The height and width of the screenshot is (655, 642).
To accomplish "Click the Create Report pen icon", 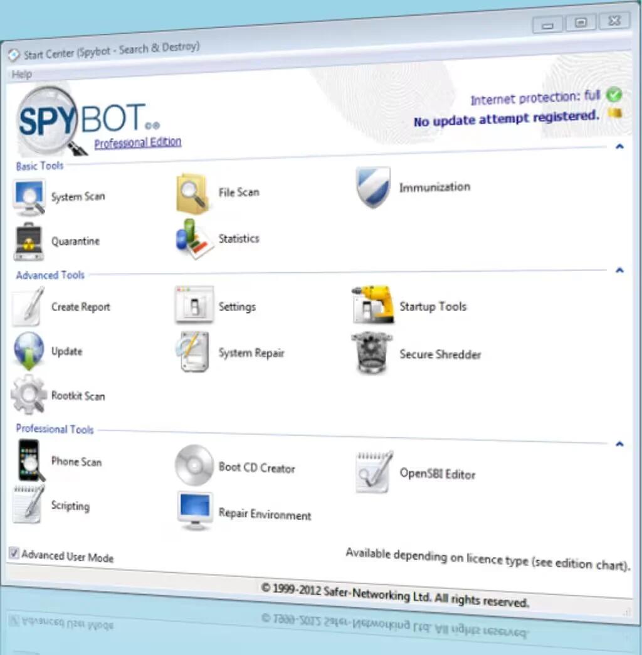I will pos(28,307).
